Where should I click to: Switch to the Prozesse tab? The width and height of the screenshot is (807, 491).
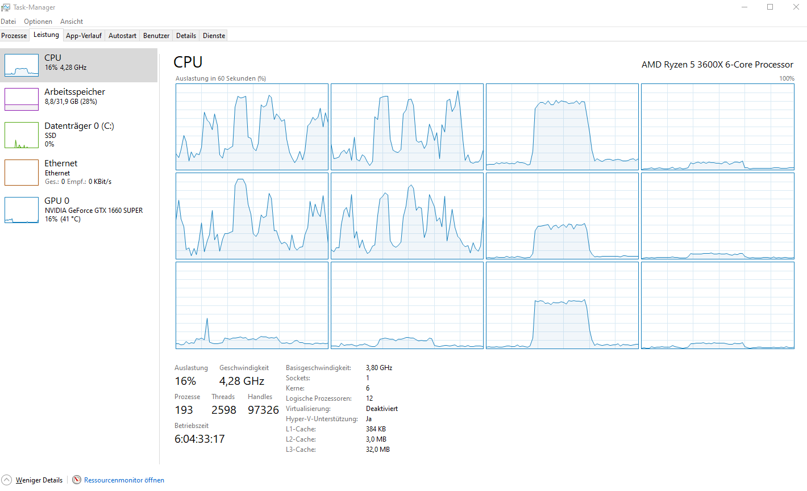pyautogui.click(x=14, y=36)
